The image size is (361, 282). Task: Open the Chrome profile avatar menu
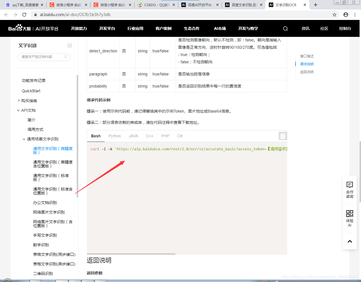tap(346, 15)
